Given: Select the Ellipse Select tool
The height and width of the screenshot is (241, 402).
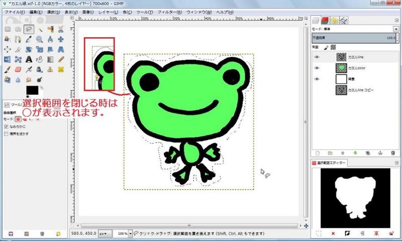Looking at the screenshot, I should coord(18,29).
